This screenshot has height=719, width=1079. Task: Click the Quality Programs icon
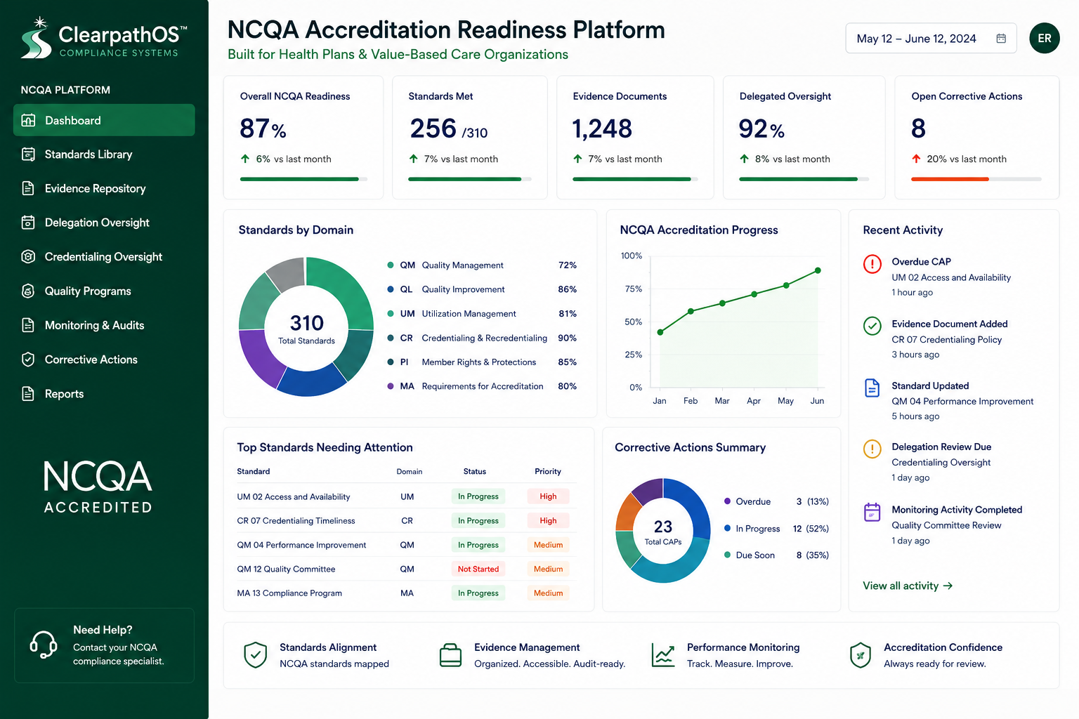coord(28,291)
